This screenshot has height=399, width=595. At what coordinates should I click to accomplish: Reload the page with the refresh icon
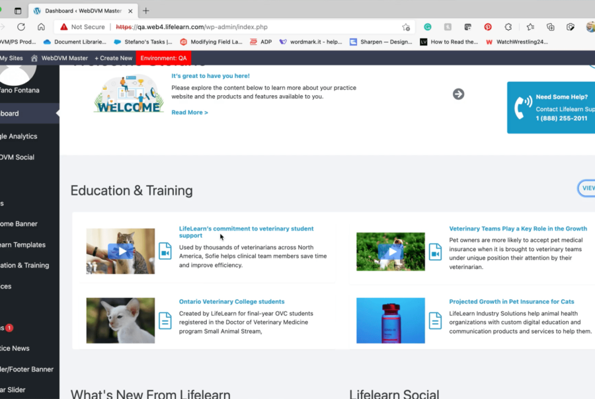click(21, 27)
